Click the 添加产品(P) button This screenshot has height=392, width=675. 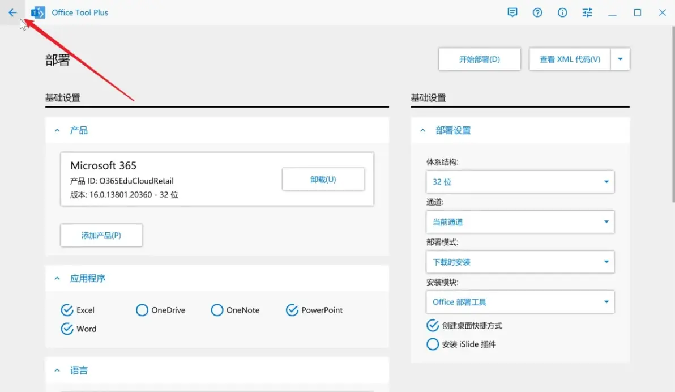[x=101, y=235]
